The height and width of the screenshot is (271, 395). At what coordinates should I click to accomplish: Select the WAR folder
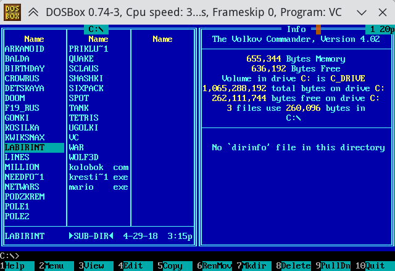coord(77,147)
